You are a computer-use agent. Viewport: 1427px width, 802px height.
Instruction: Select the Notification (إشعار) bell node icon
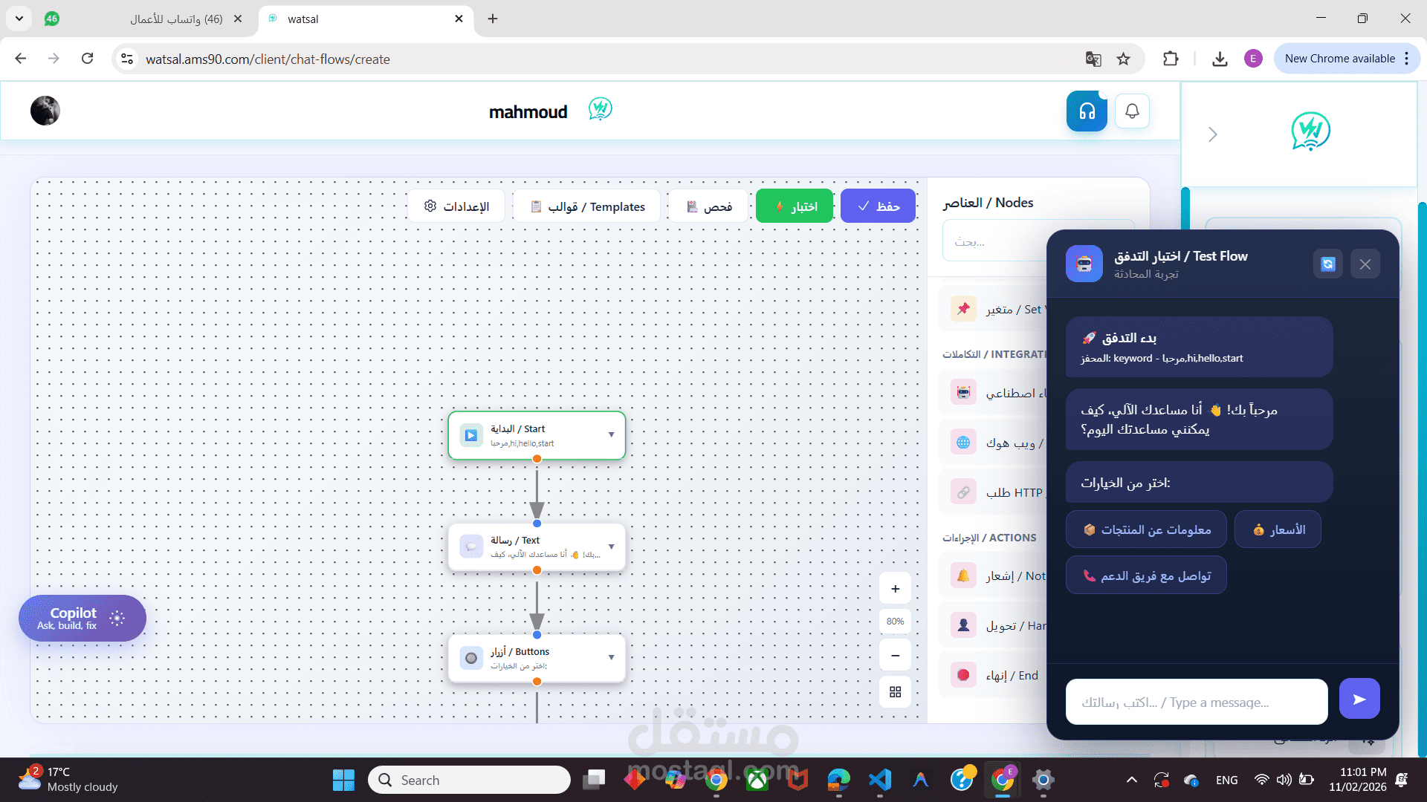[964, 576]
